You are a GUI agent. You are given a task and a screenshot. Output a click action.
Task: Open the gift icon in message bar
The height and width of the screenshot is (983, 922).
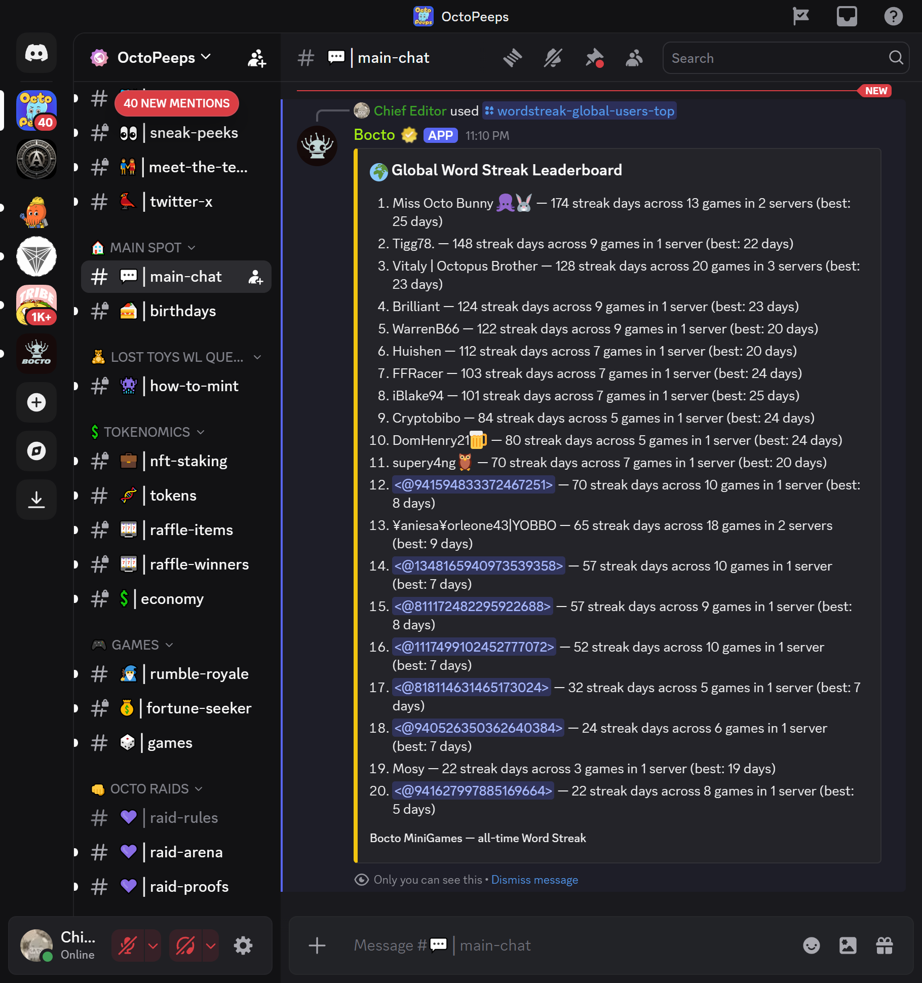pos(884,946)
